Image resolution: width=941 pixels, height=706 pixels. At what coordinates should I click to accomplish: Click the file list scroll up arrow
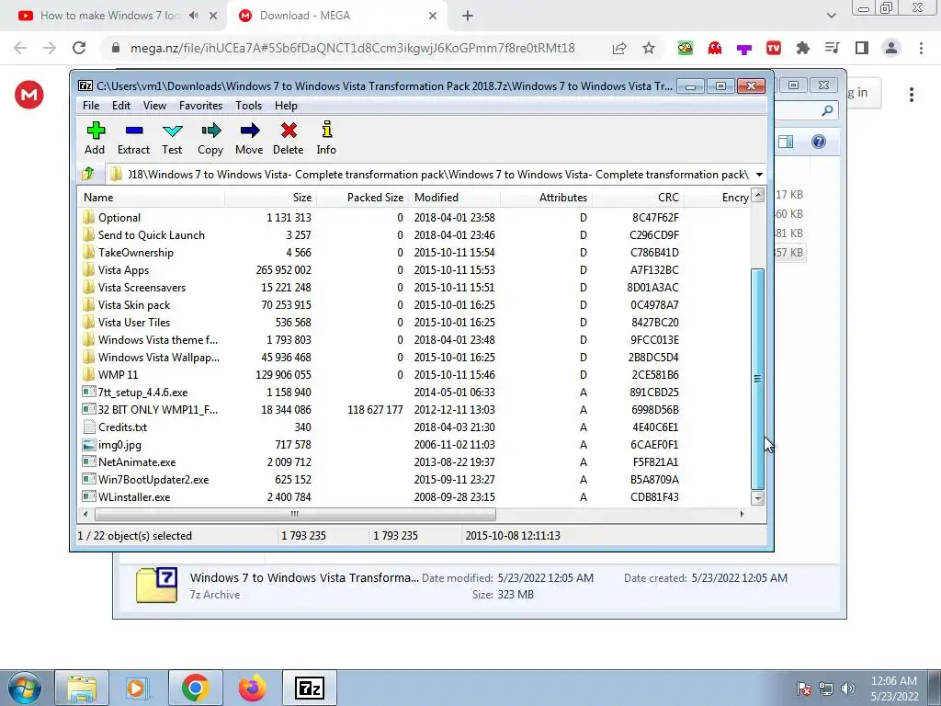click(x=758, y=195)
